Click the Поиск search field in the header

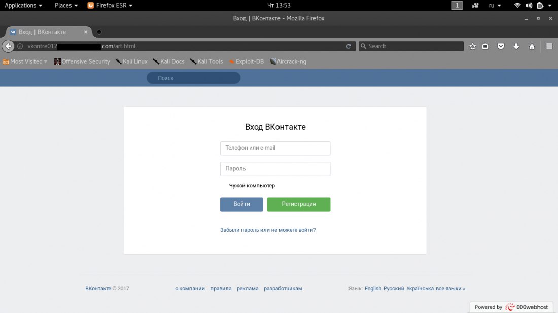click(194, 78)
